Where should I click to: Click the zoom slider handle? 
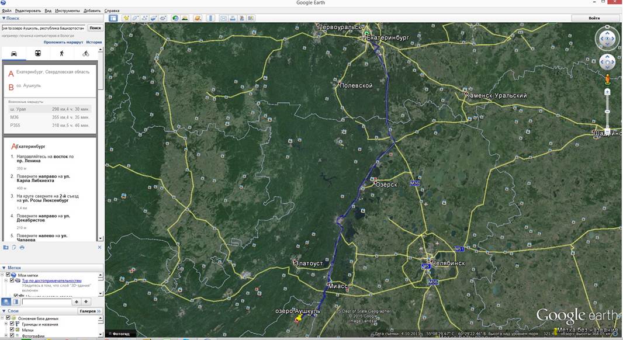click(x=607, y=112)
